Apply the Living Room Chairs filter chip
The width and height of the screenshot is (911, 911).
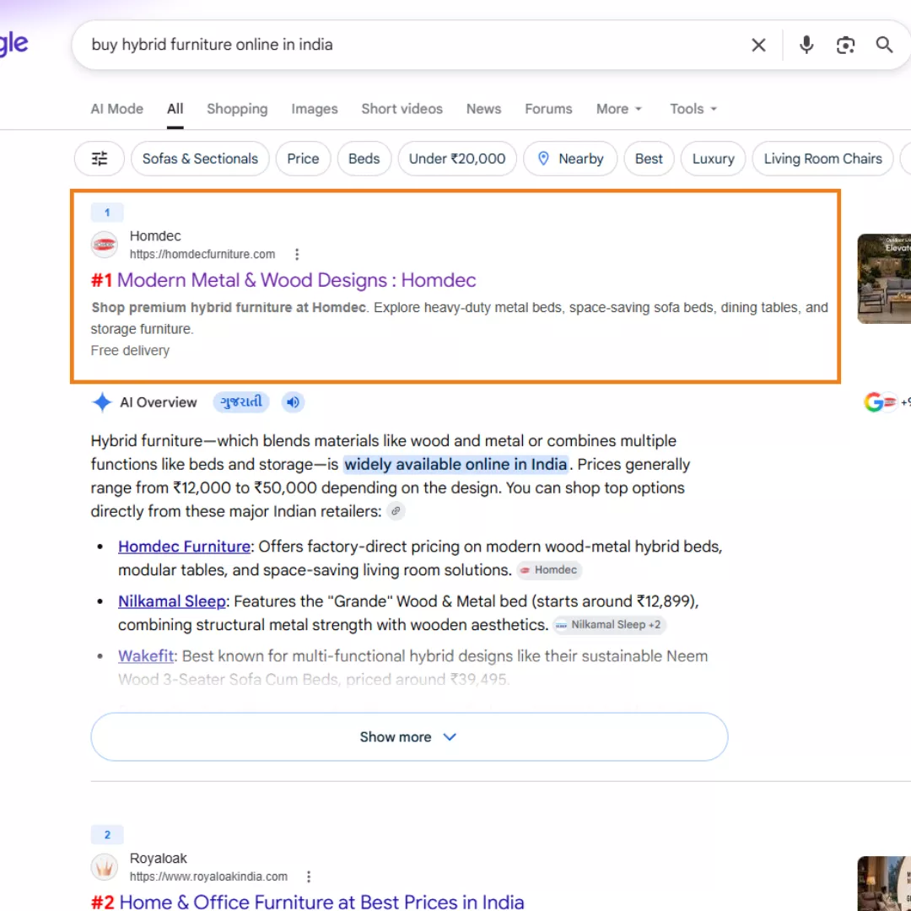822,159
